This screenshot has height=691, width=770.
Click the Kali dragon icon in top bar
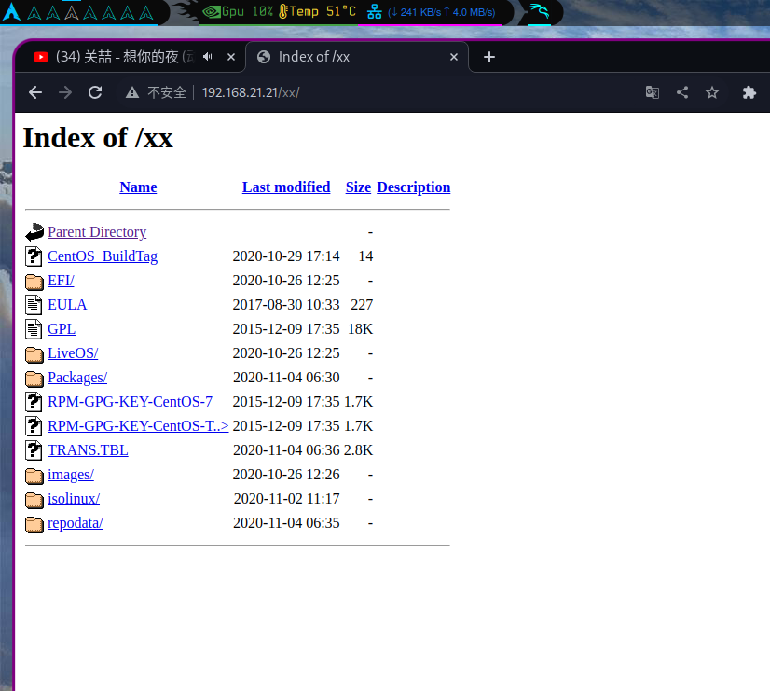click(x=538, y=12)
